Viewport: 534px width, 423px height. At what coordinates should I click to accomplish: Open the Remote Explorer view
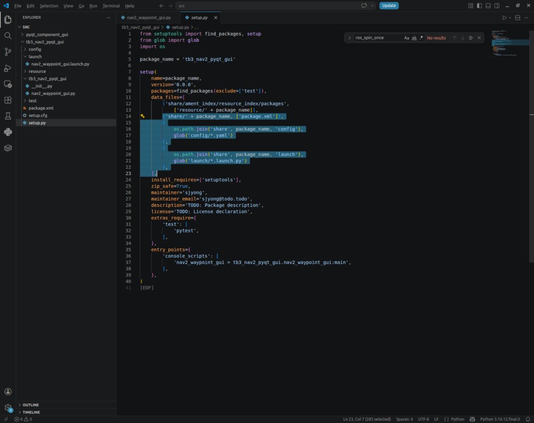(x=8, y=84)
